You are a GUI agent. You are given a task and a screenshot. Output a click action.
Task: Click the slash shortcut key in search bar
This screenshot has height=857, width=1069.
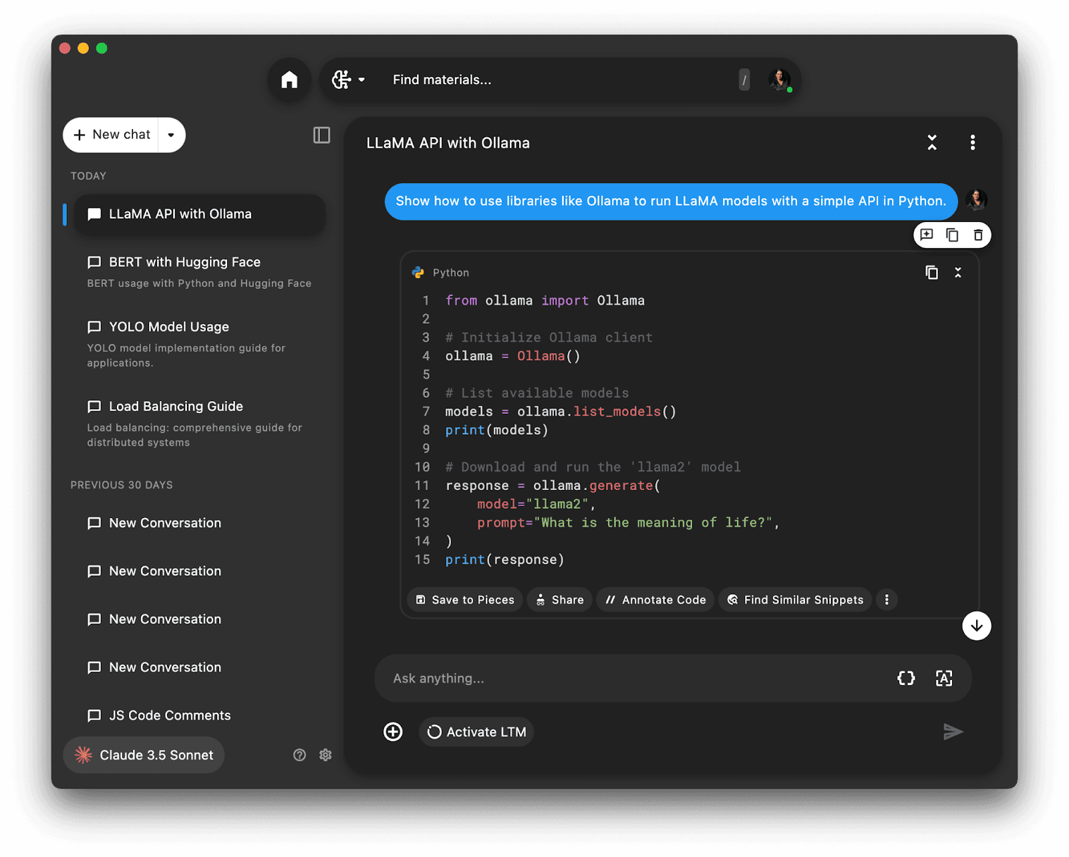tap(744, 80)
